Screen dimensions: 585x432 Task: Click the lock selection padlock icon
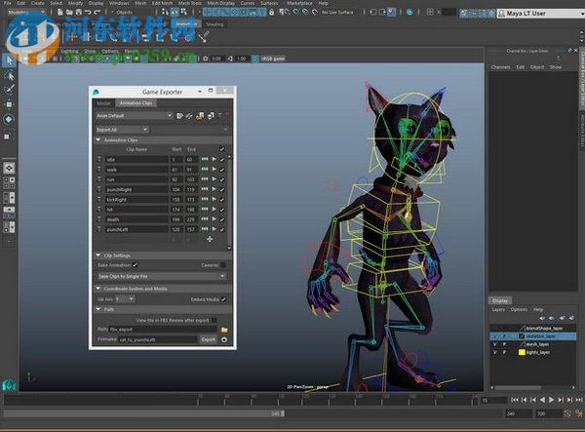point(272,13)
